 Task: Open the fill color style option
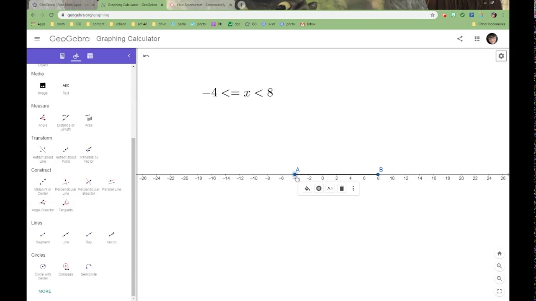pos(307,189)
